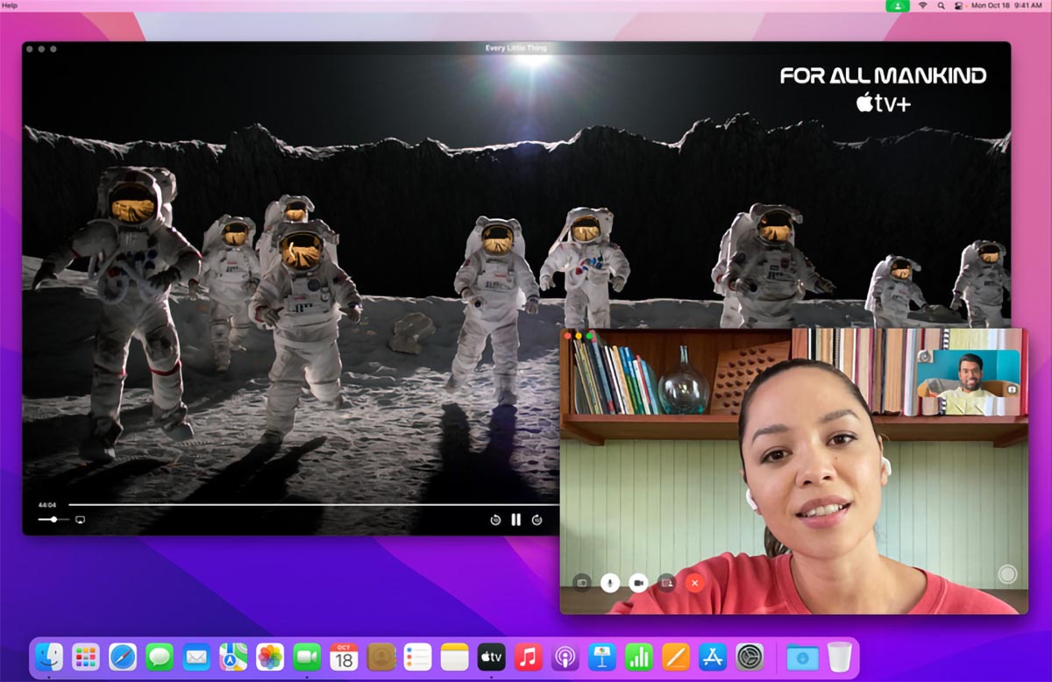This screenshot has height=682, width=1052.
Task: Open Wi-Fi menu in menu bar
Action: point(923,5)
